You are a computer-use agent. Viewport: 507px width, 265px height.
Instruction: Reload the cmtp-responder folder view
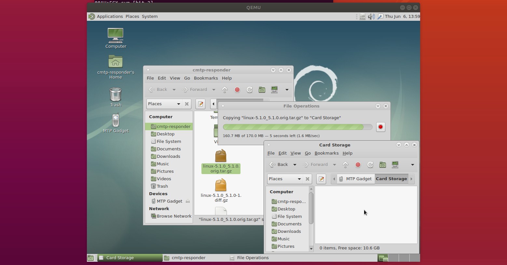point(250,90)
